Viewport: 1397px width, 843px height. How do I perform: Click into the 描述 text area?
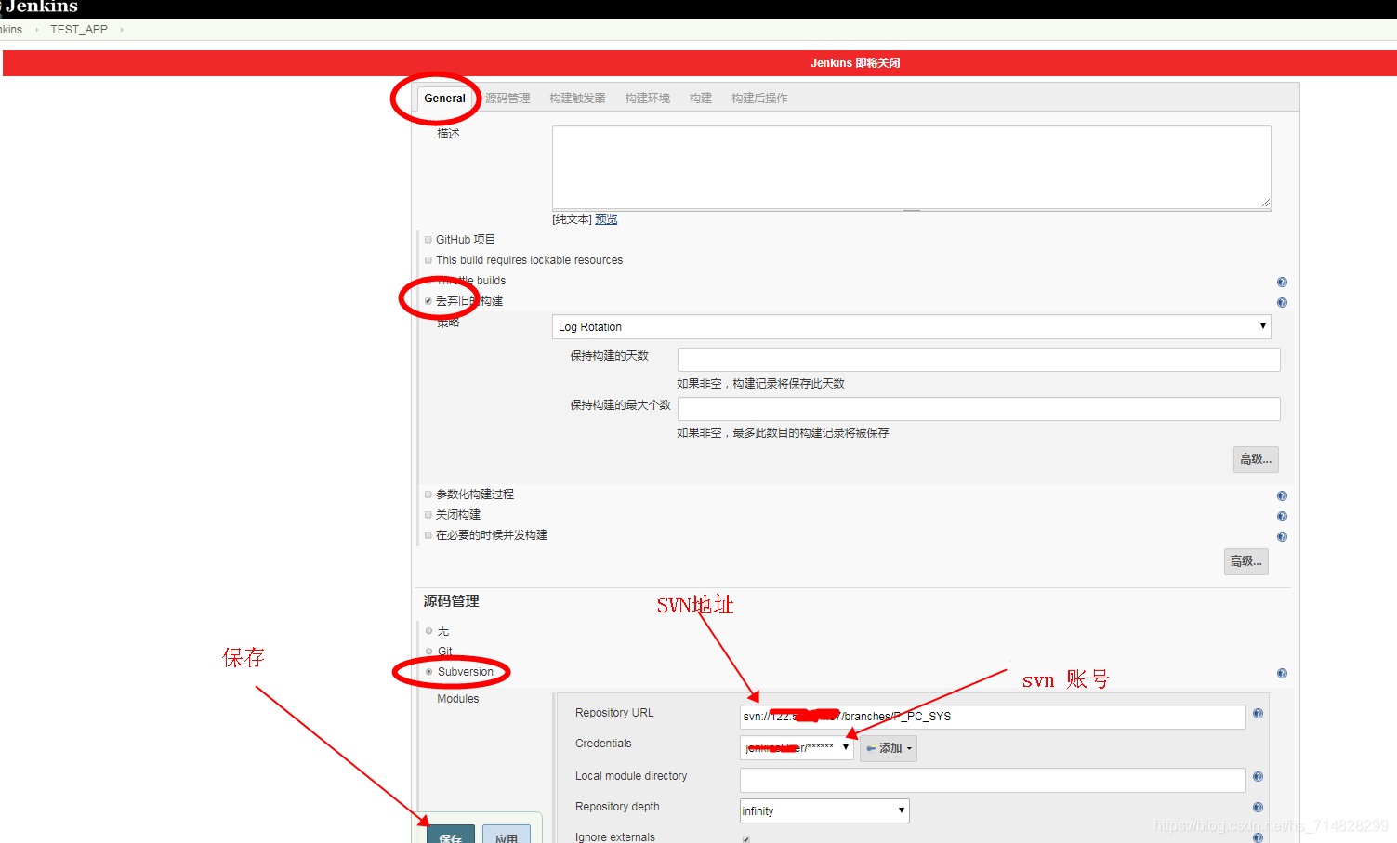pyautogui.click(x=911, y=167)
